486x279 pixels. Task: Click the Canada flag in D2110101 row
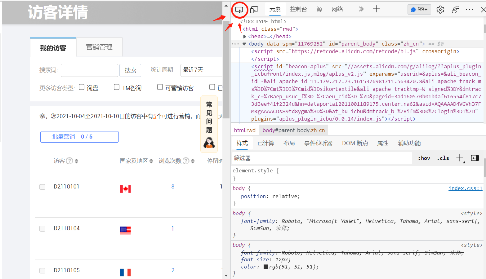(126, 189)
